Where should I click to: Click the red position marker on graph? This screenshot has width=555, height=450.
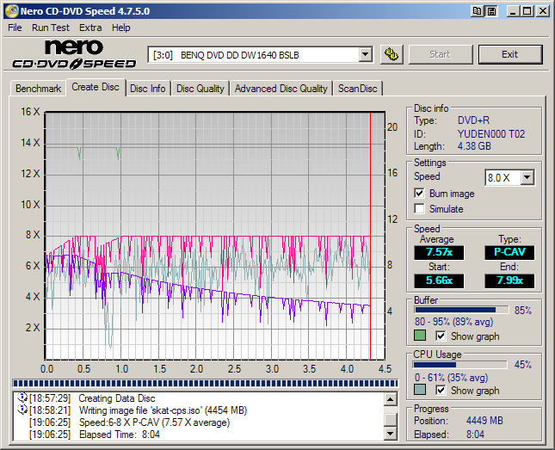coord(370,236)
